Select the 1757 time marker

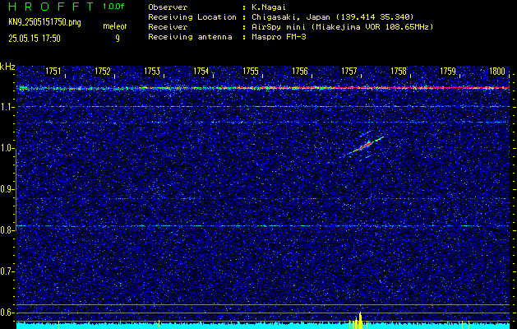coord(349,71)
